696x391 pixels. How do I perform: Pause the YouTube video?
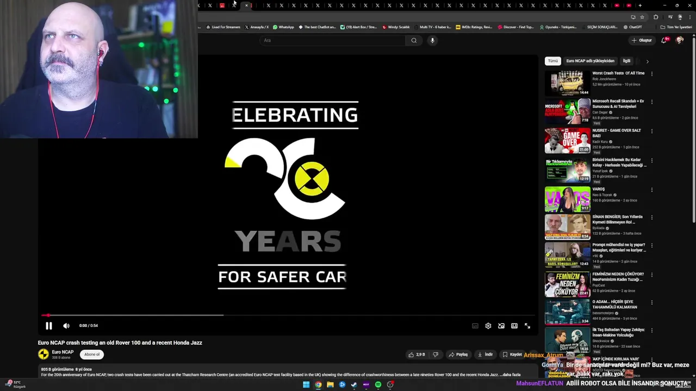48,326
